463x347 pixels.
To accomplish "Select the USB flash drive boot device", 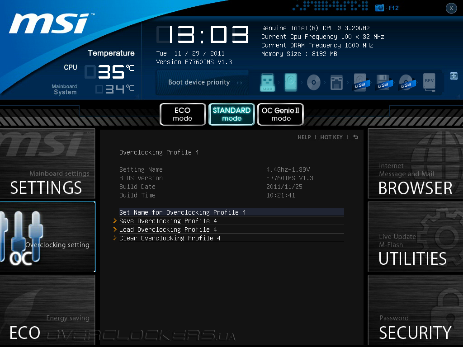I will click(x=268, y=82).
